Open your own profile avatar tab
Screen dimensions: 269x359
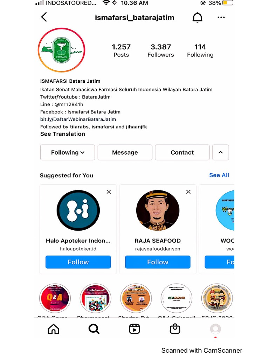pos(215,329)
